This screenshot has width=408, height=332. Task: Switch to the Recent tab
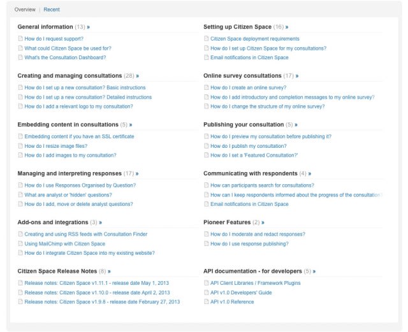click(x=52, y=10)
